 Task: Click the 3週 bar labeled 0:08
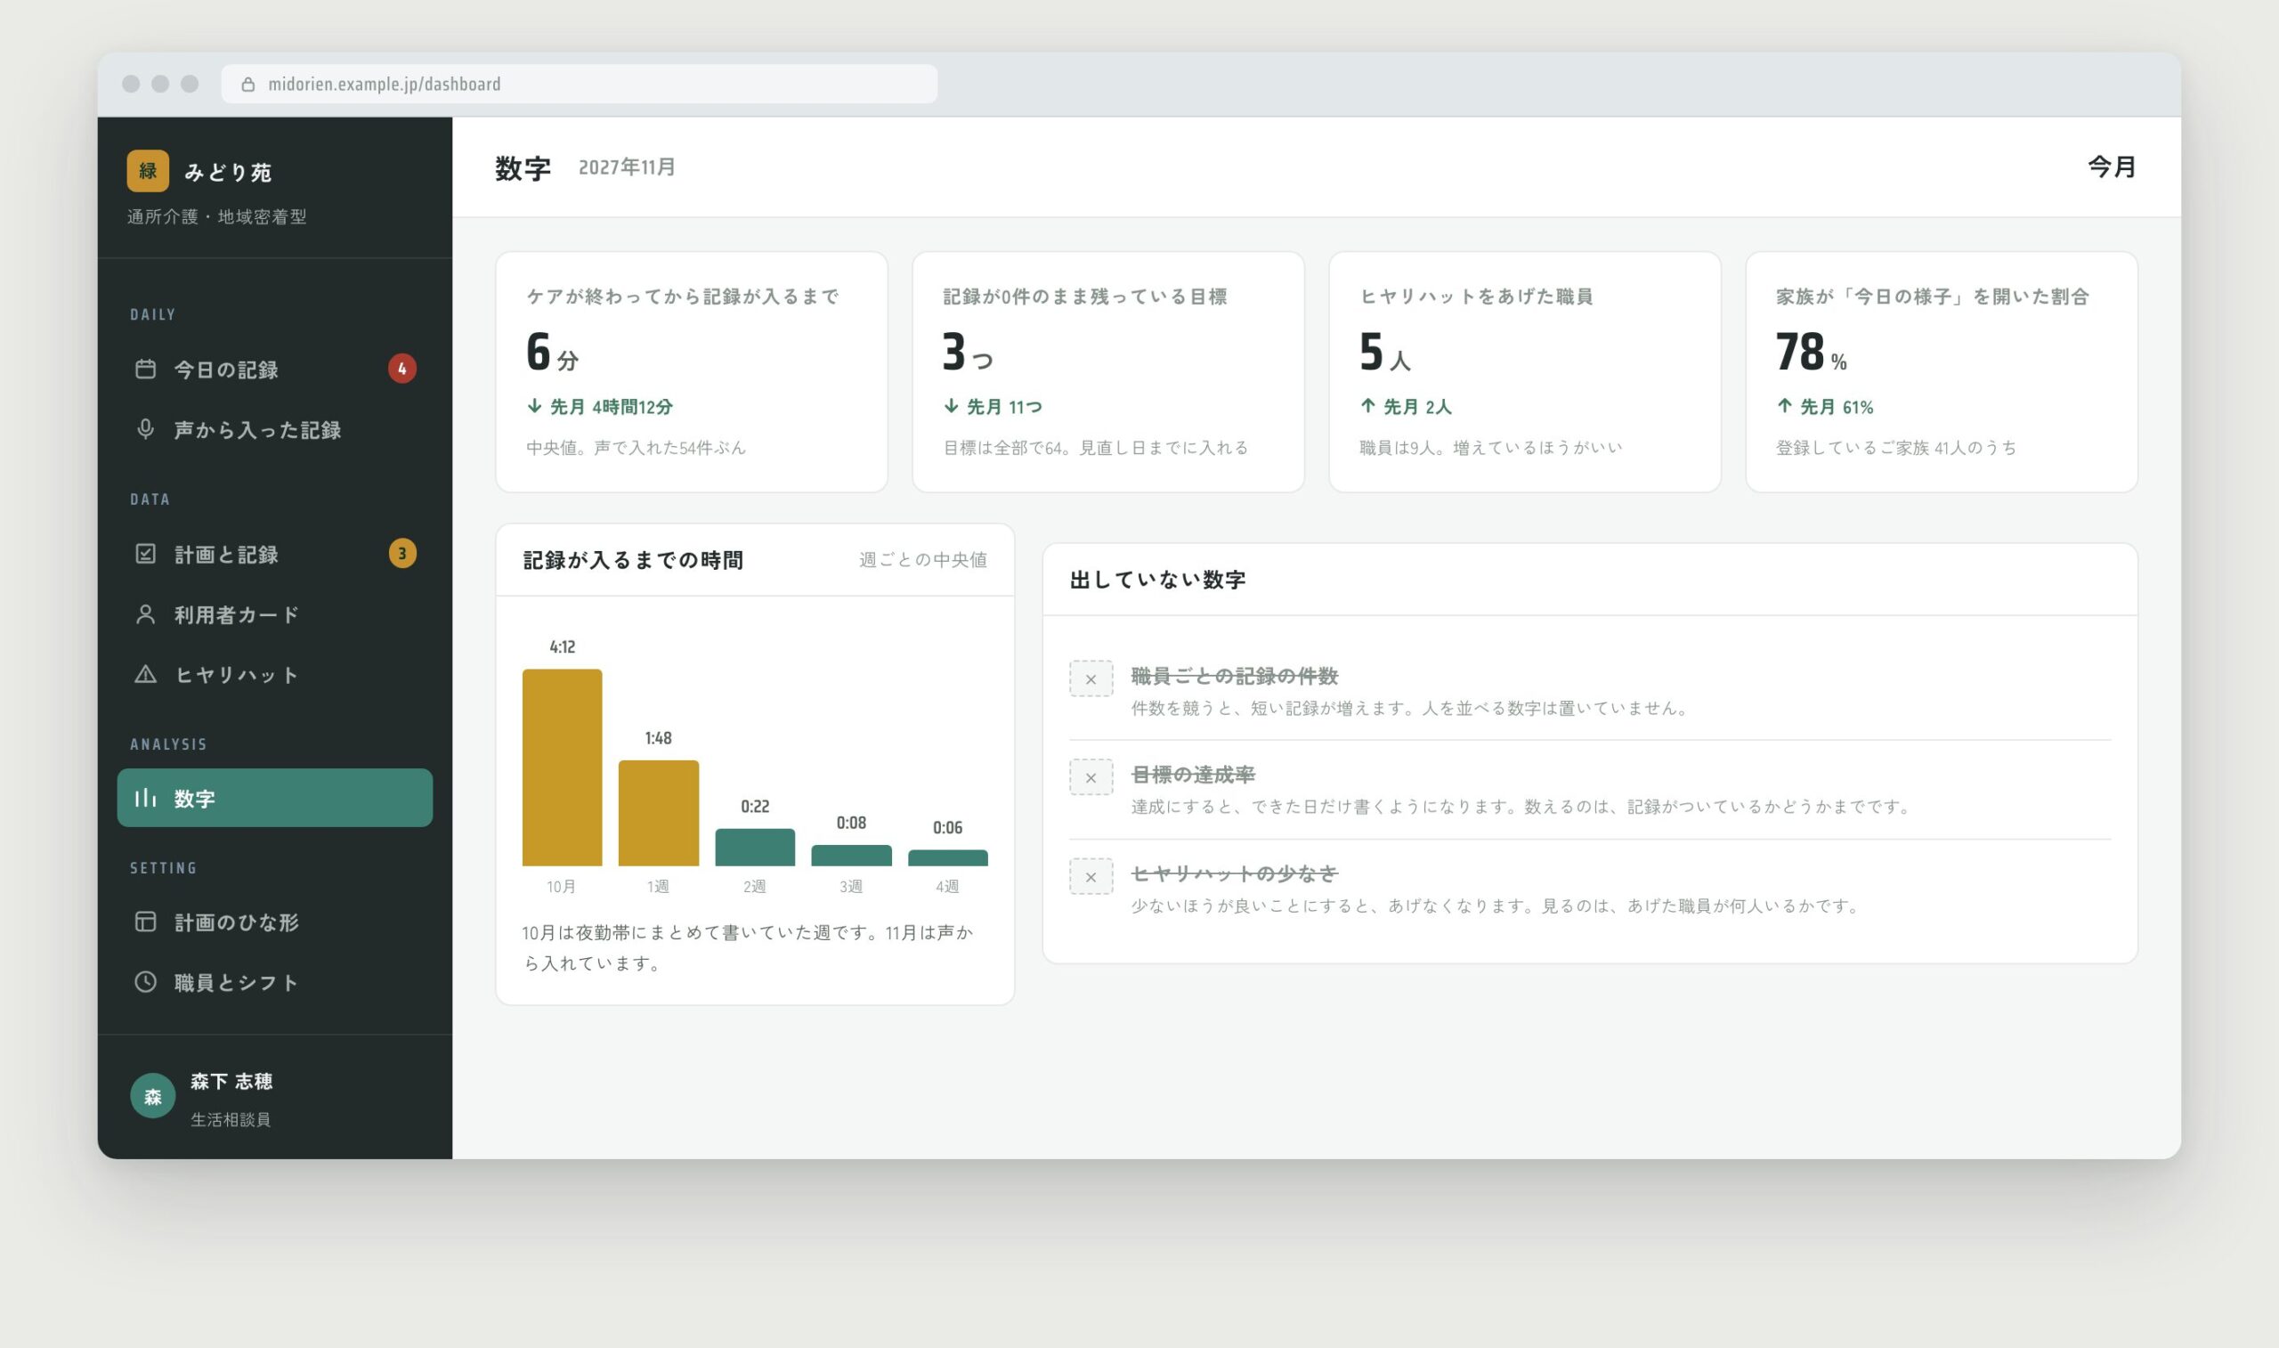point(851,855)
